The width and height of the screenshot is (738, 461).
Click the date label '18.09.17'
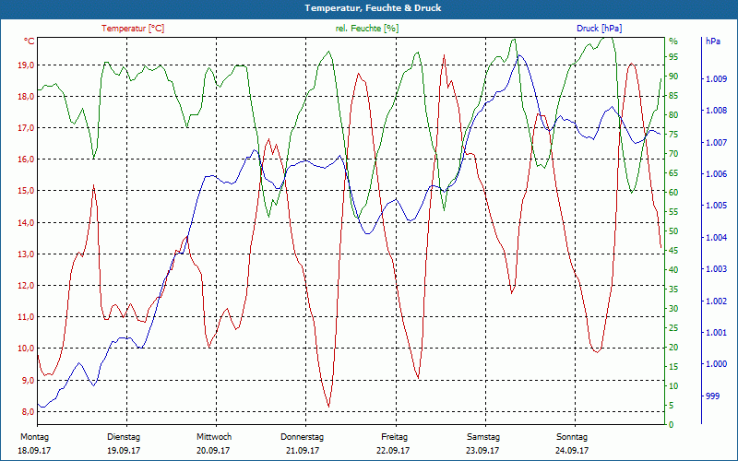34,451
